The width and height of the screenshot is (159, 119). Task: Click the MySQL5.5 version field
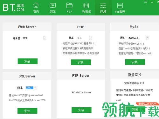pos(138,38)
